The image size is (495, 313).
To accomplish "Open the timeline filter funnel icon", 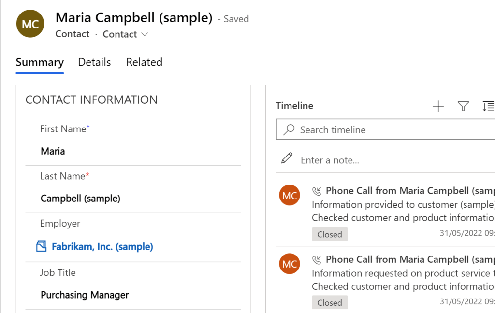I will point(463,106).
